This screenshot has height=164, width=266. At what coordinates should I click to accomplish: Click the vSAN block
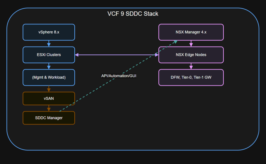click(x=49, y=99)
